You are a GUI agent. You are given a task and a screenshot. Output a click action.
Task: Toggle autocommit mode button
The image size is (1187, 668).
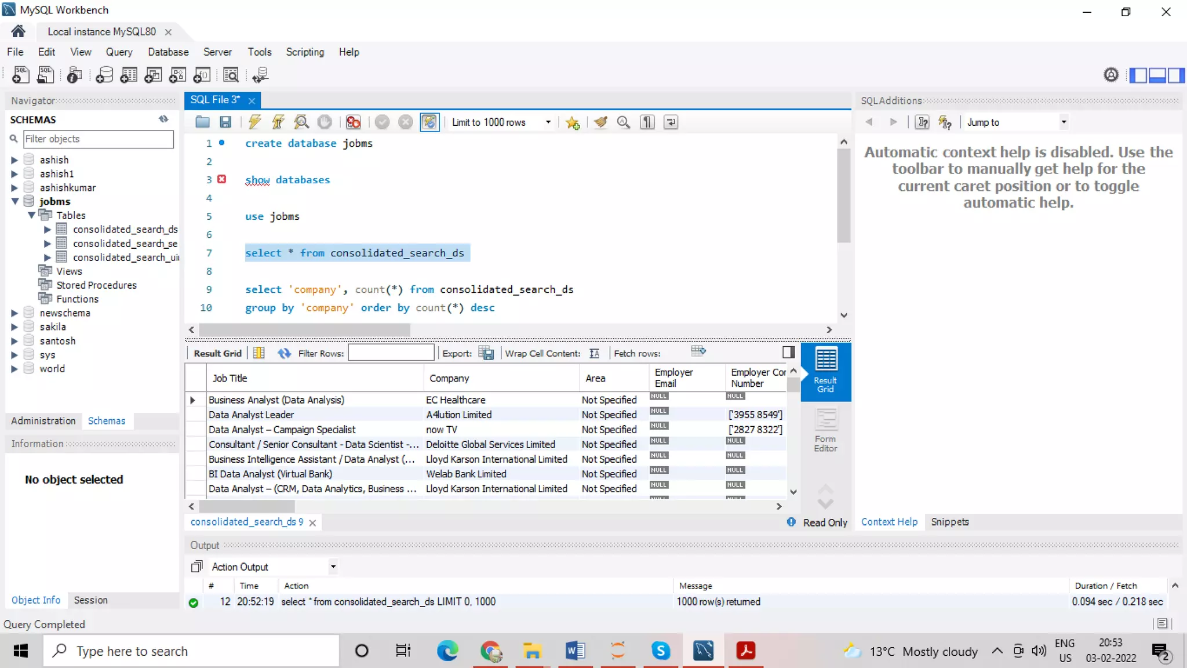(x=429, y=122)
